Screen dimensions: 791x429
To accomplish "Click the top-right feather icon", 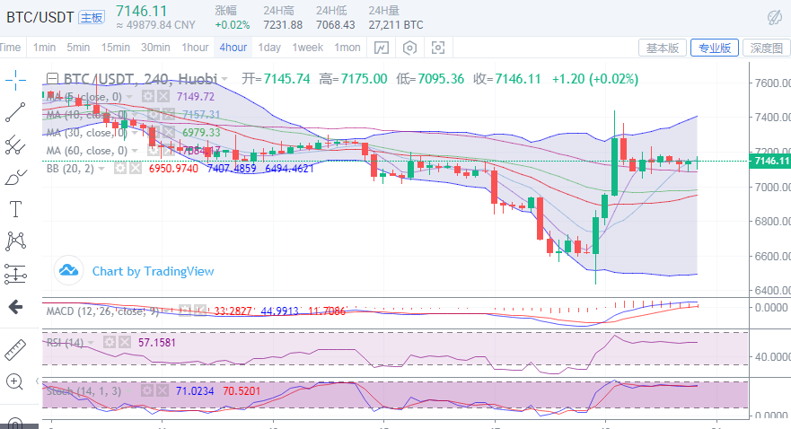I will coord(774,18).
